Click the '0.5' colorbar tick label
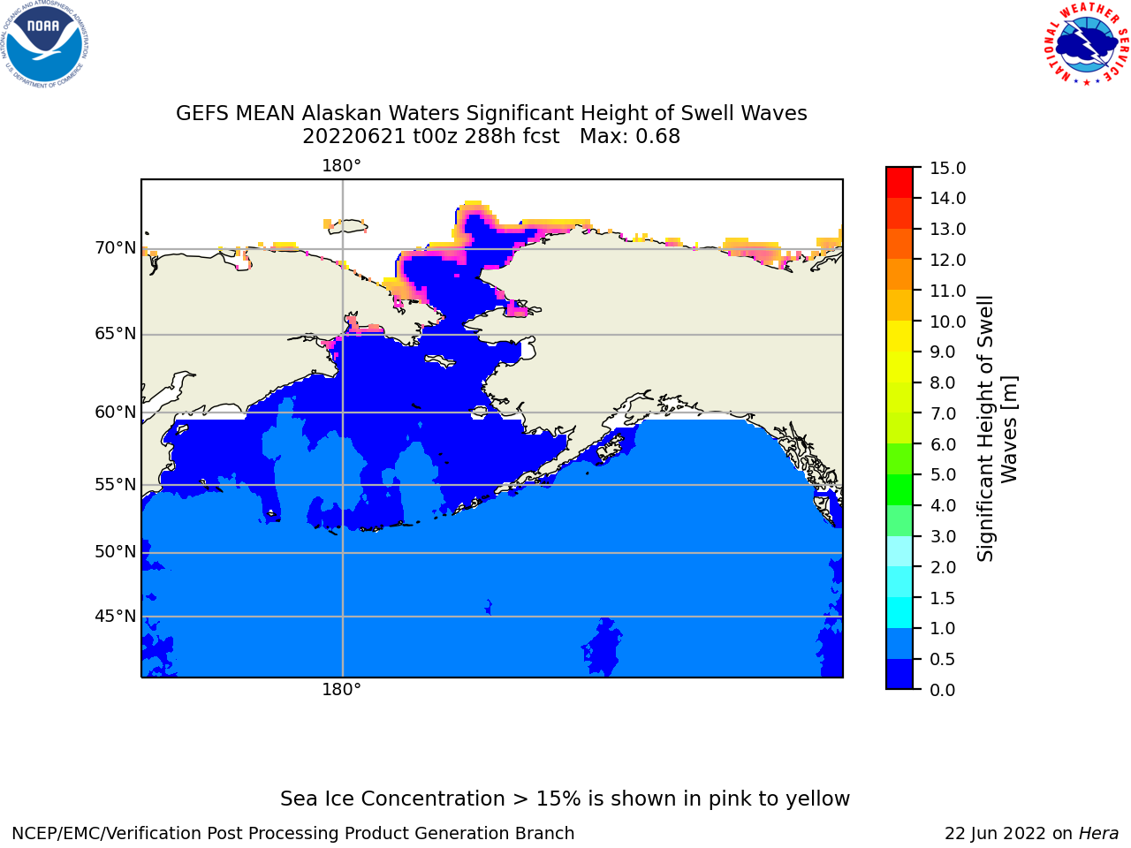This screenshot has width=1131, height=848. click(x=943, y=659)
